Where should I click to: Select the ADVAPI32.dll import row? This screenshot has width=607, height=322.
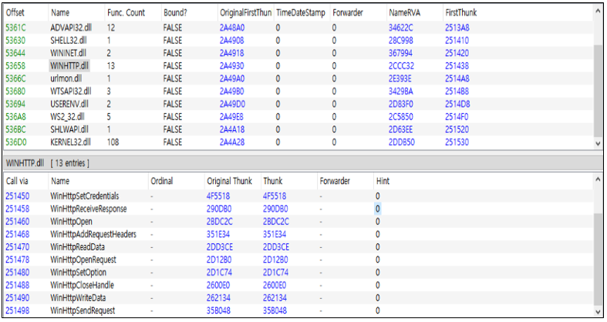298,28
